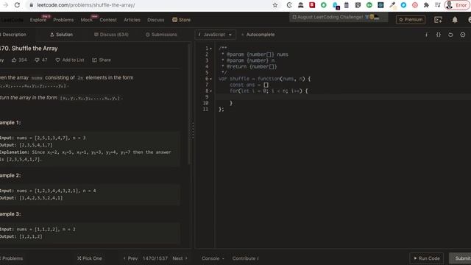Reload the page in the browser
Viewport: 471px width, 265px height.
click(17, 5)
